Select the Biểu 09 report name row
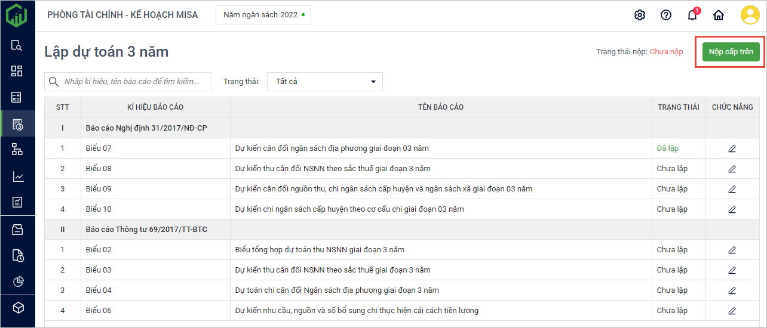Screen dimensions: 767x328 pos(383,189)
